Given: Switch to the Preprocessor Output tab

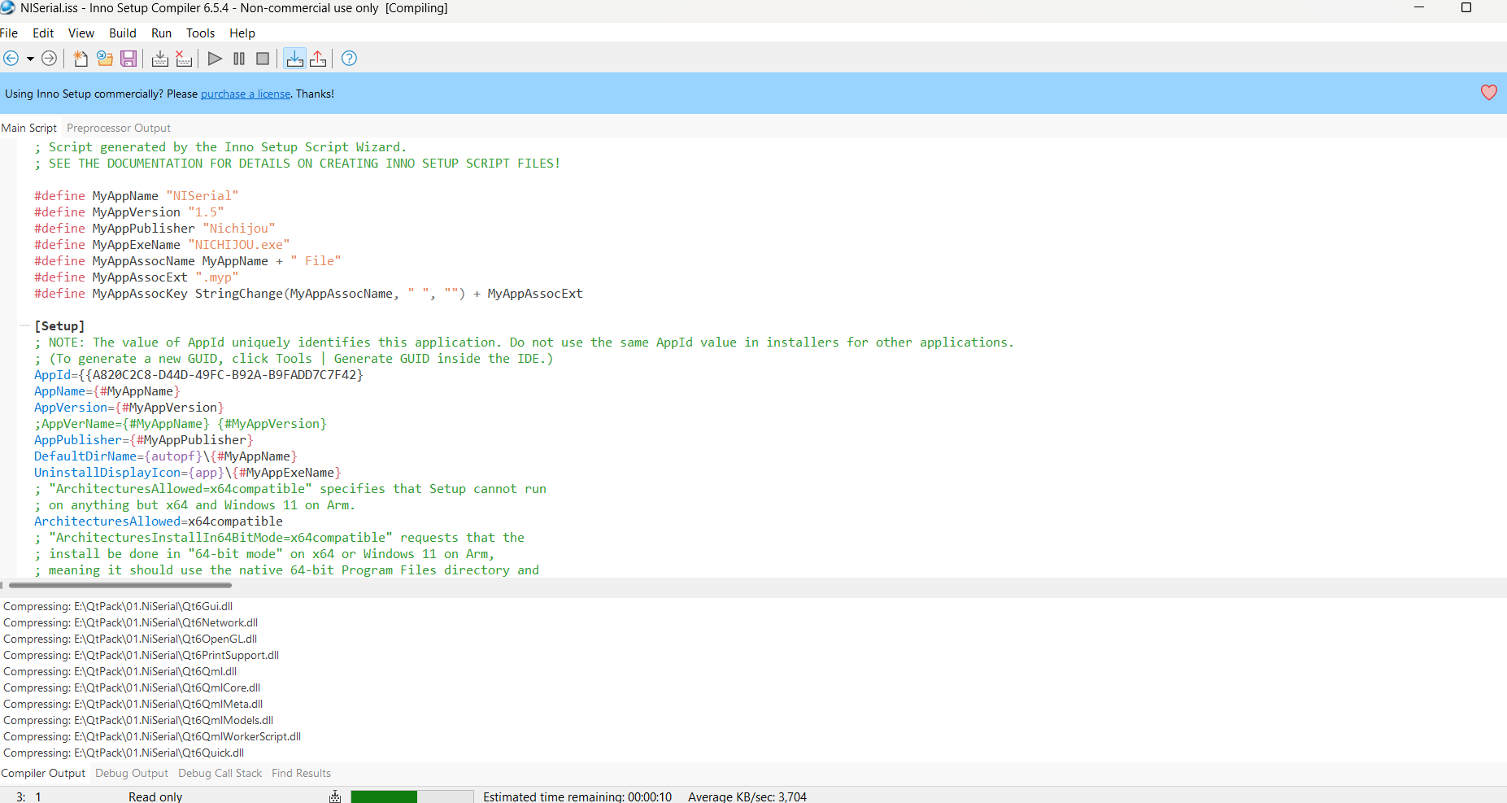Looking at the screenshot, I should tap(119, 128).
